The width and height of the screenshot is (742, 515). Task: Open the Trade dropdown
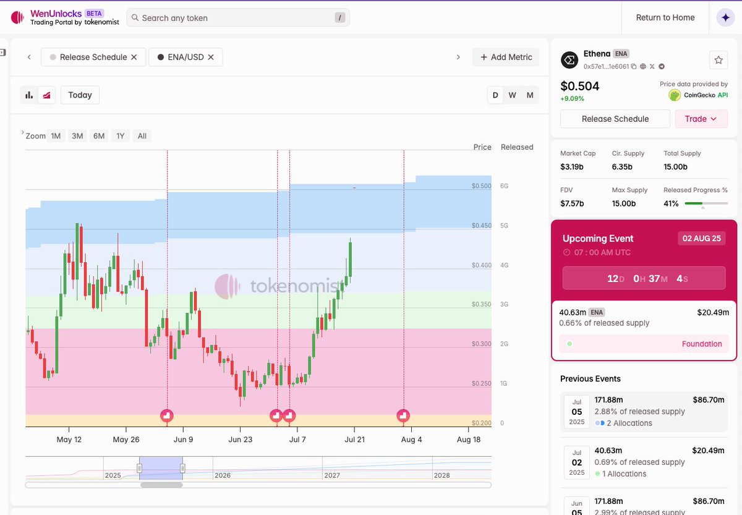click(701, 119)
